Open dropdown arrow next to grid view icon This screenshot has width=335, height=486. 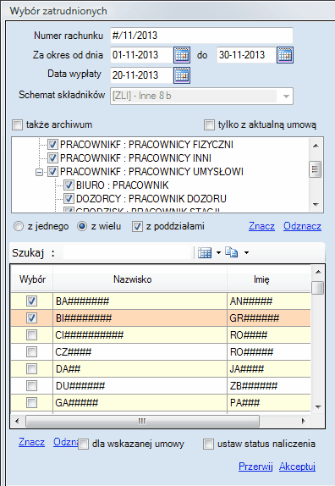(x=218, y=252)
